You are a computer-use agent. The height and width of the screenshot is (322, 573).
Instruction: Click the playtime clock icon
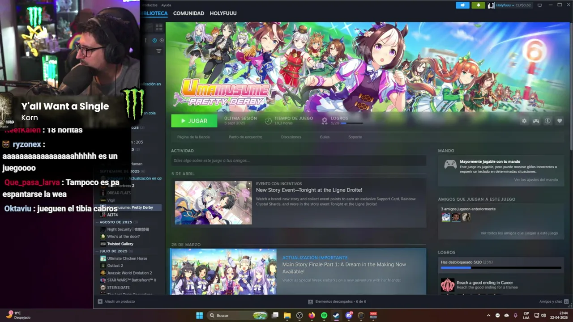point(268,121)
